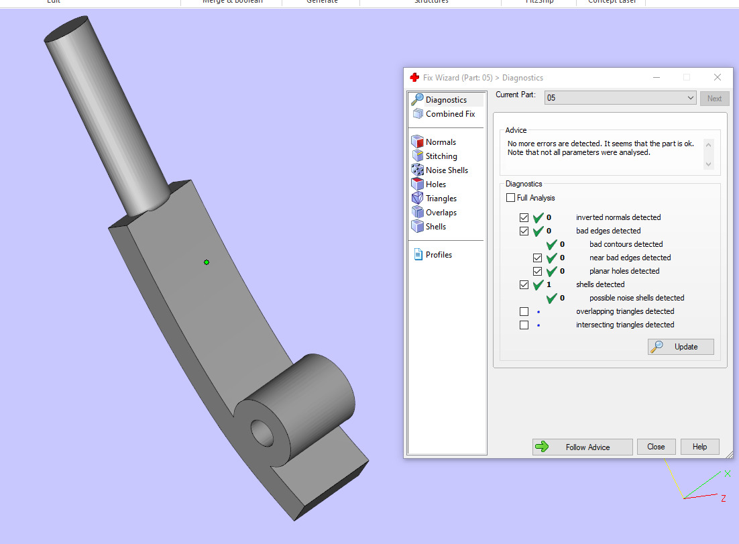Click the magnifier icon on Update
The image size is (739, 544).
[657, 347]
